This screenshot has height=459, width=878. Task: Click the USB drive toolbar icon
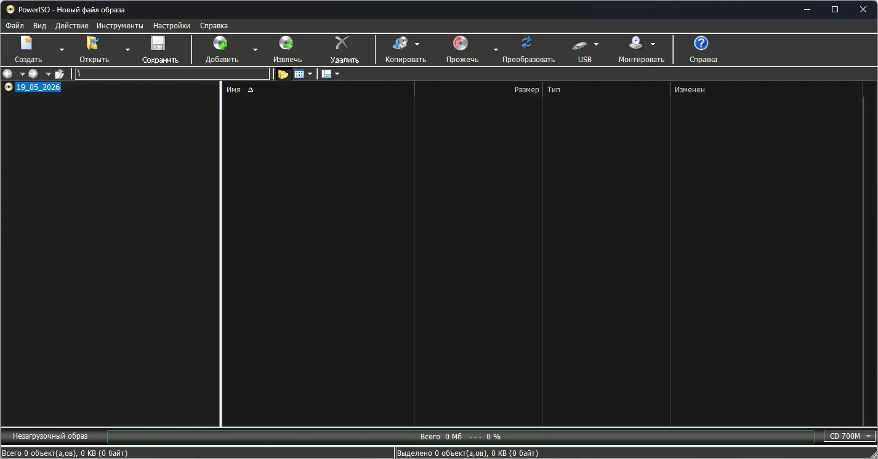(x=579, y=44)
